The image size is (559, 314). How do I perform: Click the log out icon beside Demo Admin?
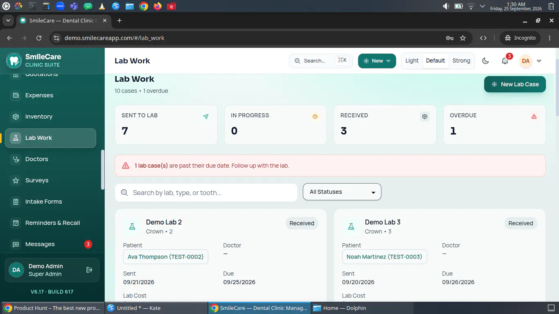tap(90, 270)
